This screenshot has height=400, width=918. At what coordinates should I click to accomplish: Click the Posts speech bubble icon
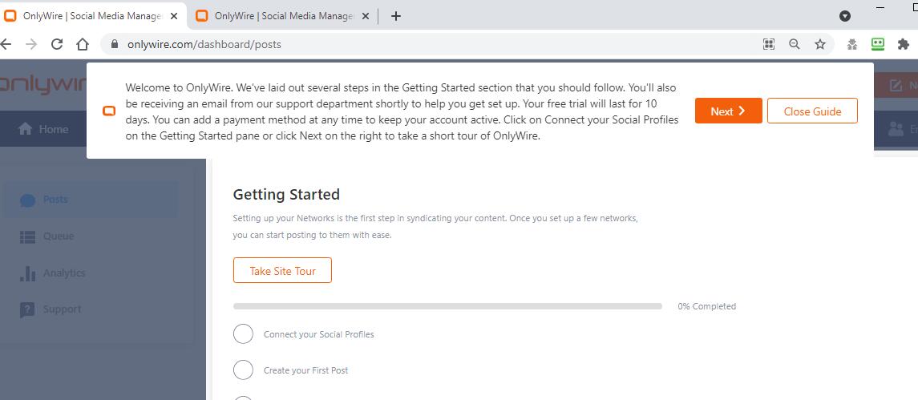[27, 200]
